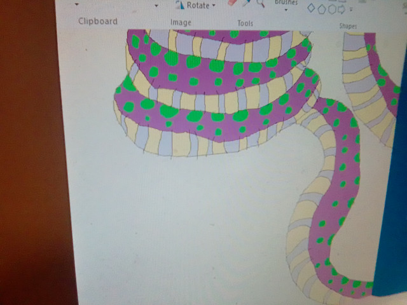Choose the Hexagon shape

[x=332, y=10]
